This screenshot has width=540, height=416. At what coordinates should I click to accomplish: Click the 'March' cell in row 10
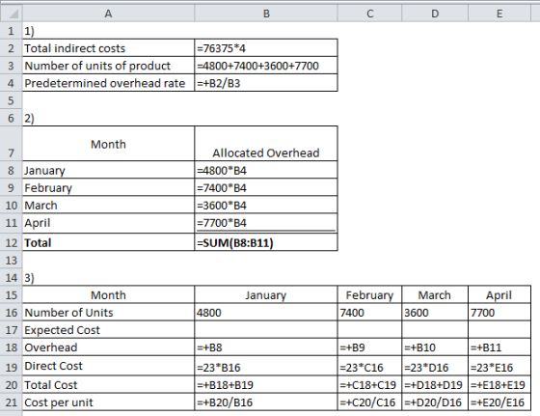point(108,206)
